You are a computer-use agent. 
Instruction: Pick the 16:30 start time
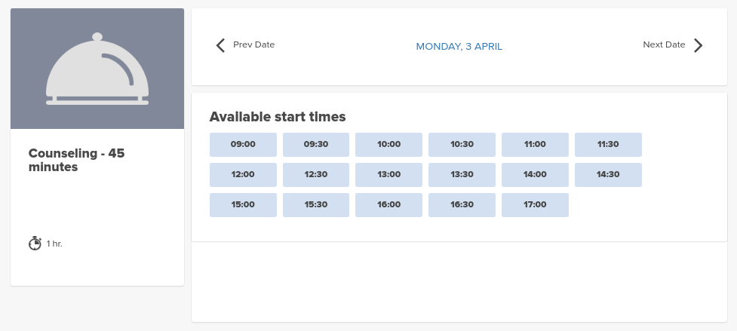tap(462, 204)
